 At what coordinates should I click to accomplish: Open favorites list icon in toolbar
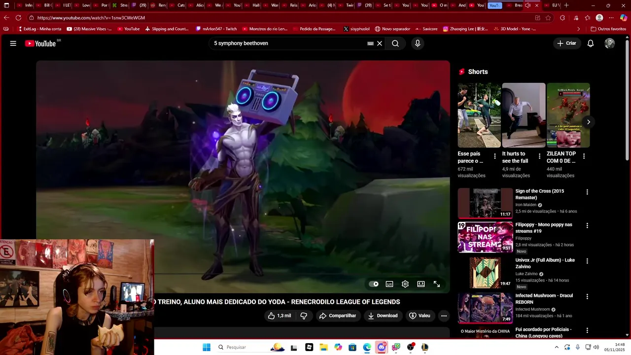587,18
